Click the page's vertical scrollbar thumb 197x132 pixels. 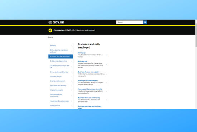(x=196, y=35)
